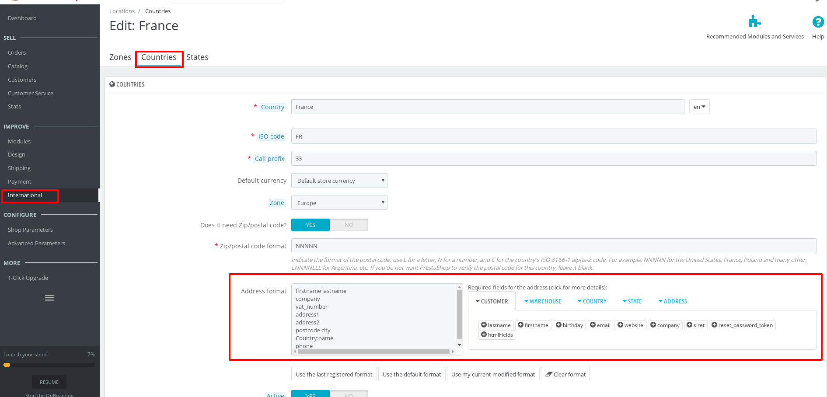Focus the Country name input field
The height and width of the screenshot is (397, 827).
pos(488,107)
